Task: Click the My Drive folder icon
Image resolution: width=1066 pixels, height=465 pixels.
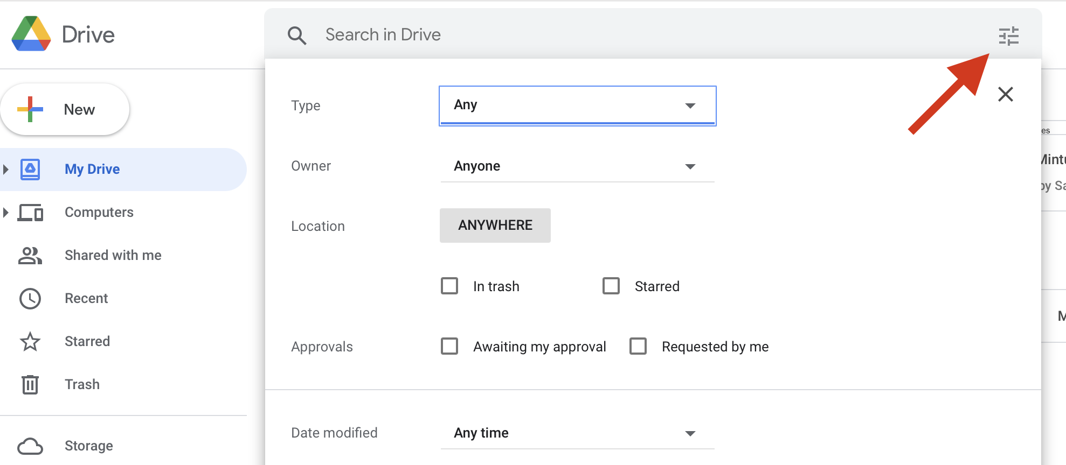Action: [x=30, y=169]
